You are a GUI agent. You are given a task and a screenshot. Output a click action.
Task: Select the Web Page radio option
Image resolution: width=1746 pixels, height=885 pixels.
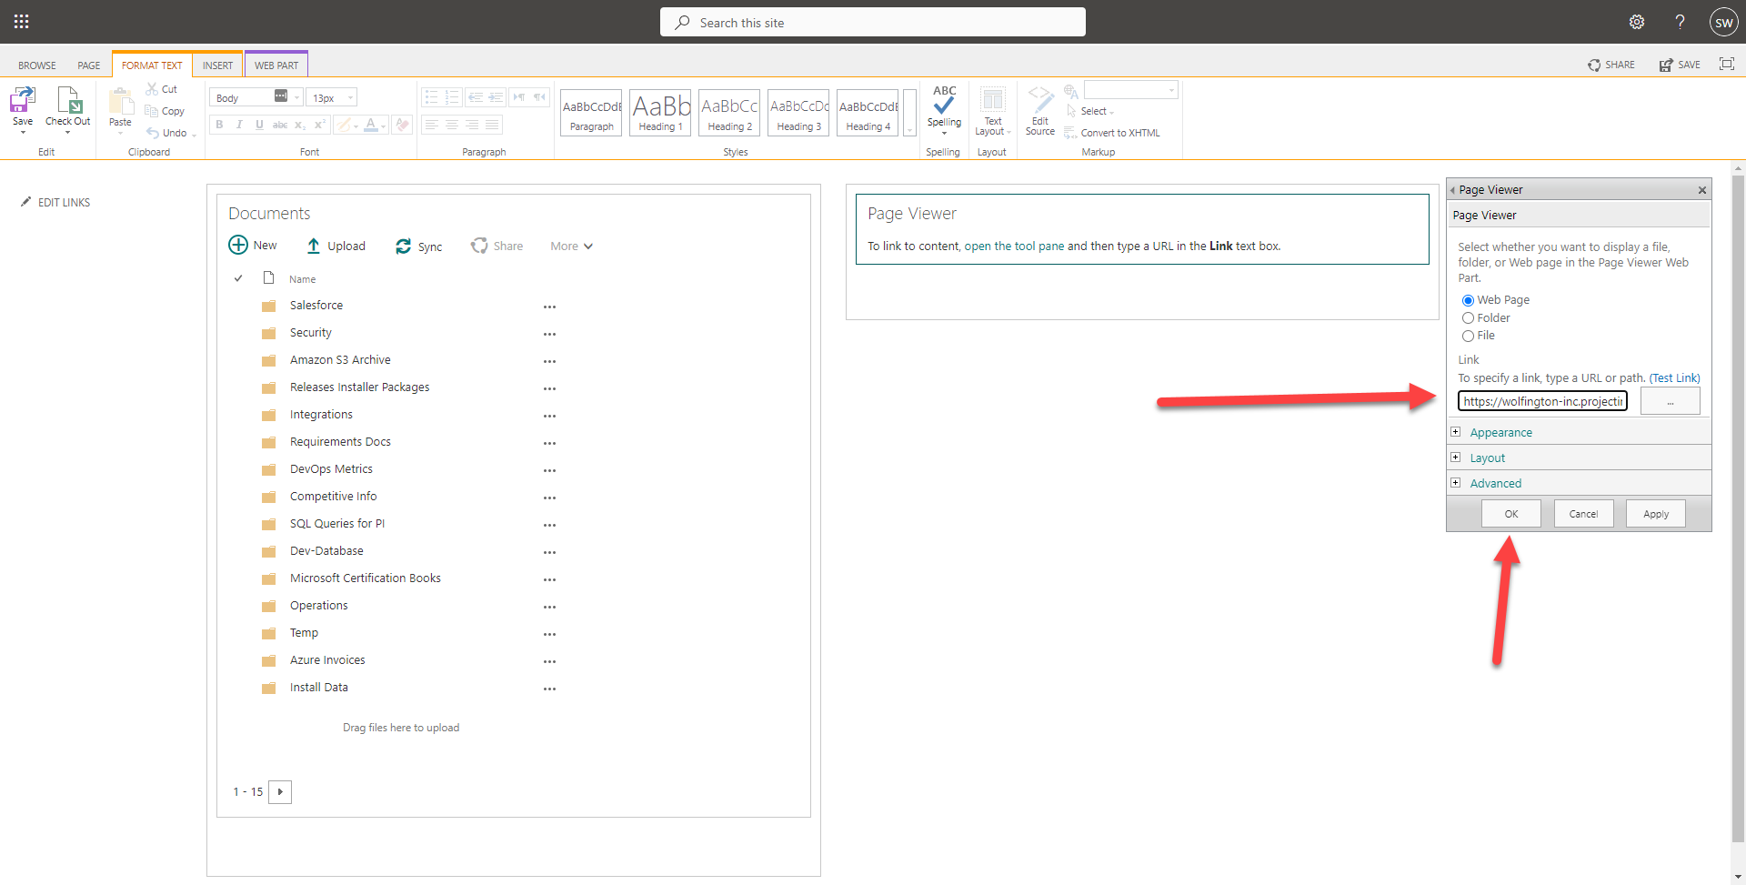1468,300
